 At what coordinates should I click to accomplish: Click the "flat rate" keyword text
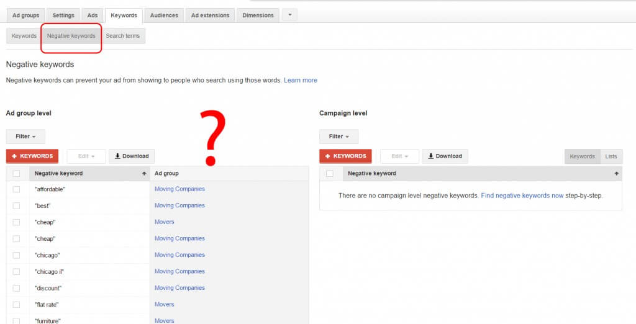coord(47,305)
